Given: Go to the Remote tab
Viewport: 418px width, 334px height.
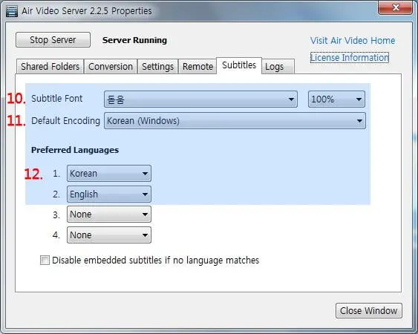Looking at the screenshot, I should coord(197,66).
